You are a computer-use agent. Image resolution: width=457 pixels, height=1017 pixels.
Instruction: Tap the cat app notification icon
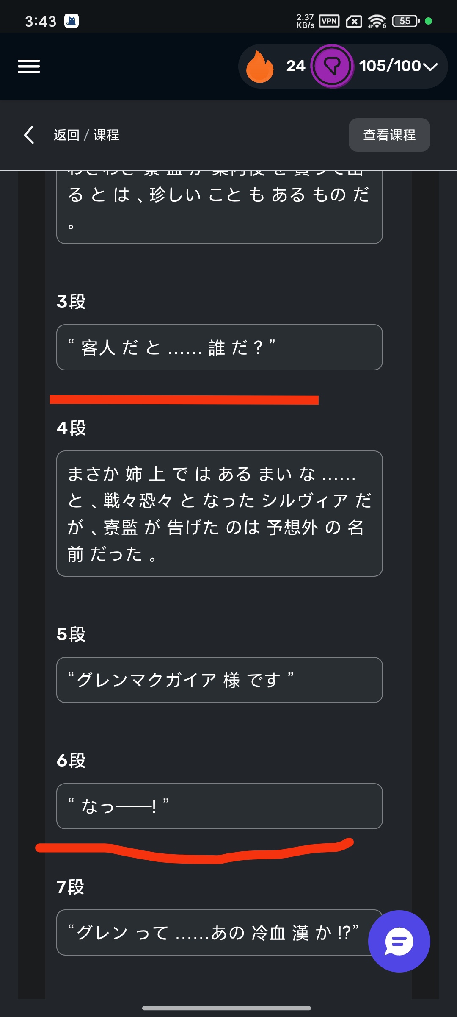pos(72,21)
